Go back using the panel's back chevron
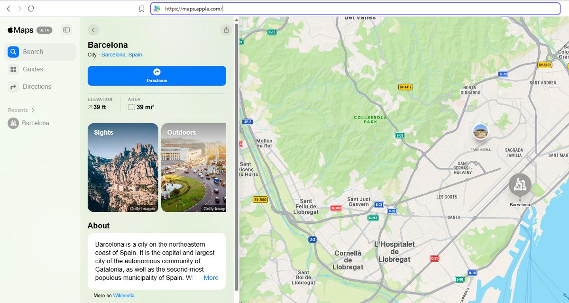 coord(93,29)
